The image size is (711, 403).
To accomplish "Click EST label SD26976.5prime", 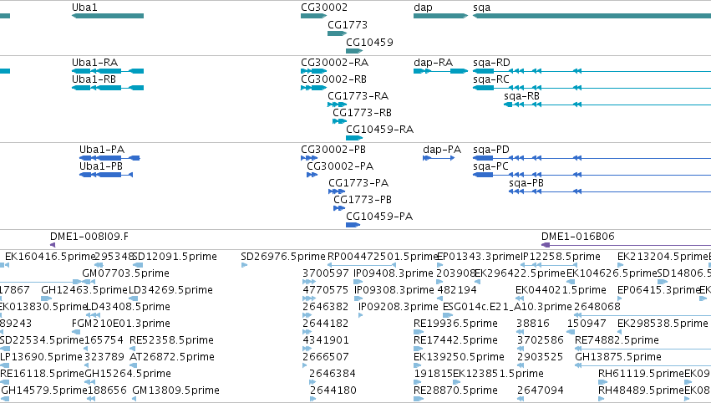I will [x=283, y=257].
